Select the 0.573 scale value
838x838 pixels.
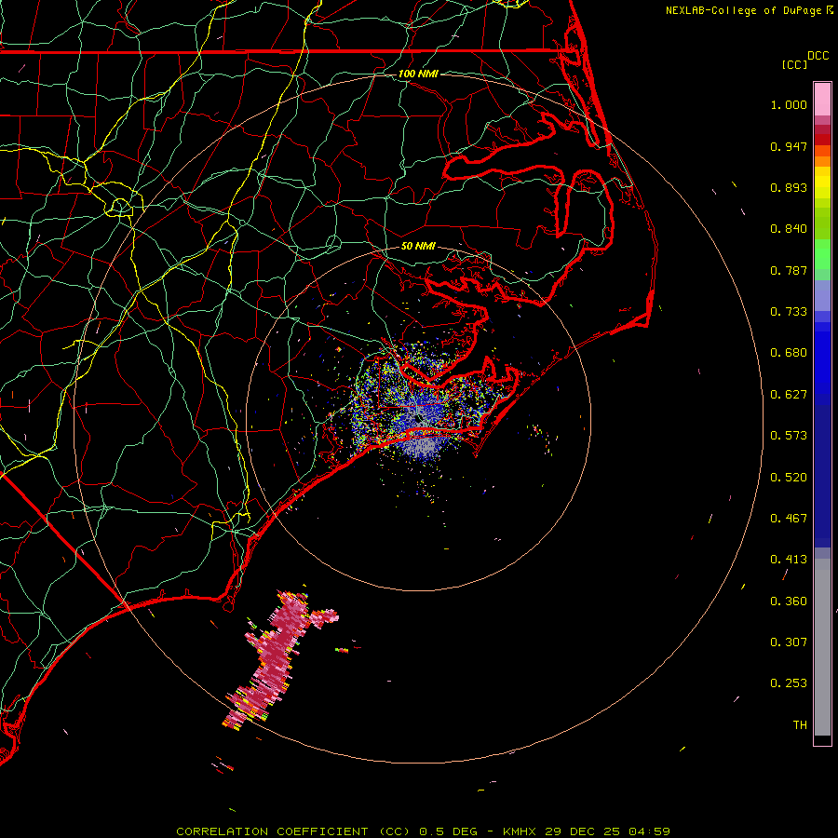point(789,436)
